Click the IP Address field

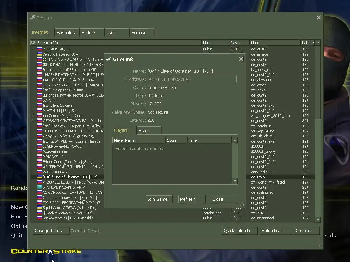(x=192, y=79)
